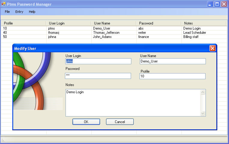Viewport: 229px width, 144px height.
Task: Sort by the Password column header
Action: pos(158,23)
